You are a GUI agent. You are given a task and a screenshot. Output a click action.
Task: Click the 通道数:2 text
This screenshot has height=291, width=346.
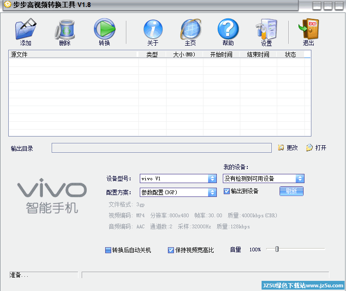pyautogui.click(x=161, y=226)
